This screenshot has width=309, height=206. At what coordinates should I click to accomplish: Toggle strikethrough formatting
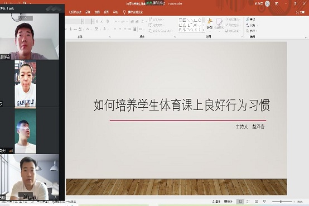[x=75, y=29]
